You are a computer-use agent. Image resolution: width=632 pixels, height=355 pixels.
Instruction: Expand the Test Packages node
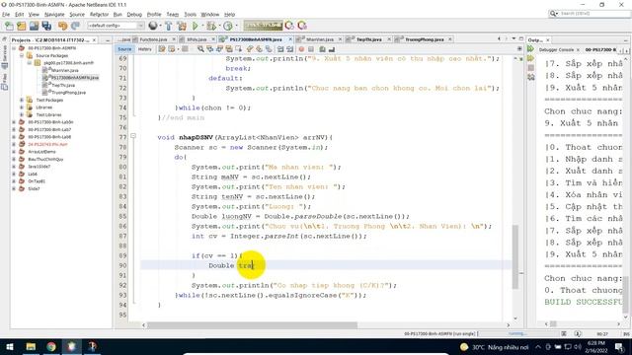point(22,100)
